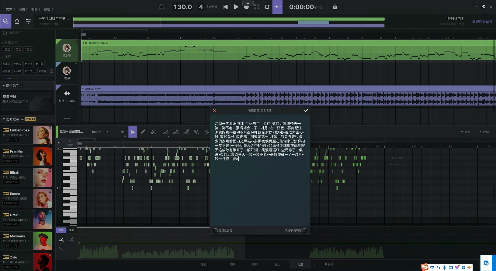Click the 雀河 singer avatar

point(66,71)
